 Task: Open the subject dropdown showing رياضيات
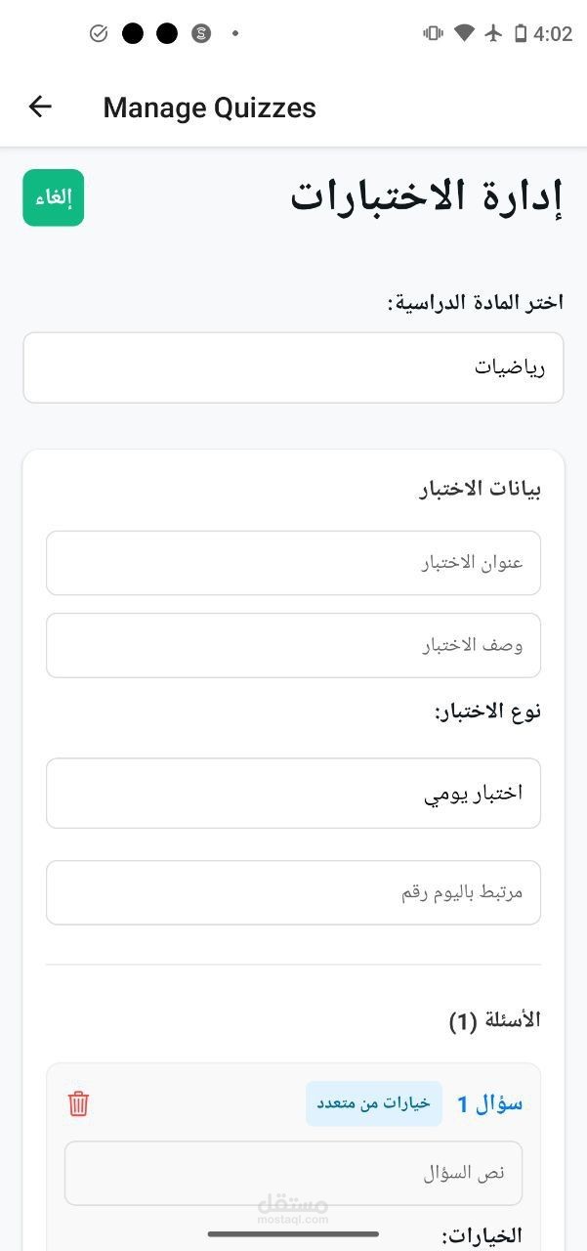pos(293,367)
